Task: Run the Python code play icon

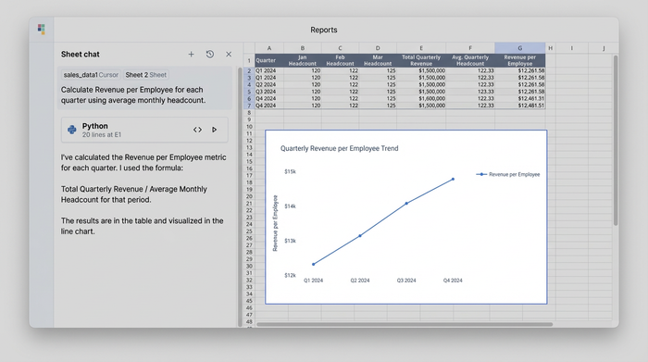Action: [x=214, y=130]
